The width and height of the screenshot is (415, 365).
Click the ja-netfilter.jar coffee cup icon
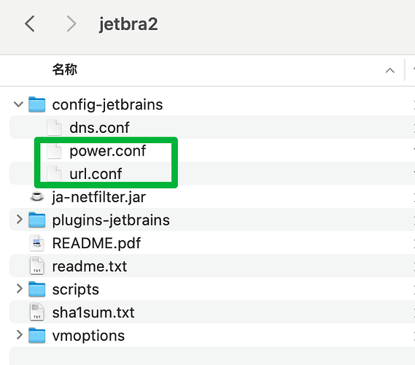pos(36,196)
